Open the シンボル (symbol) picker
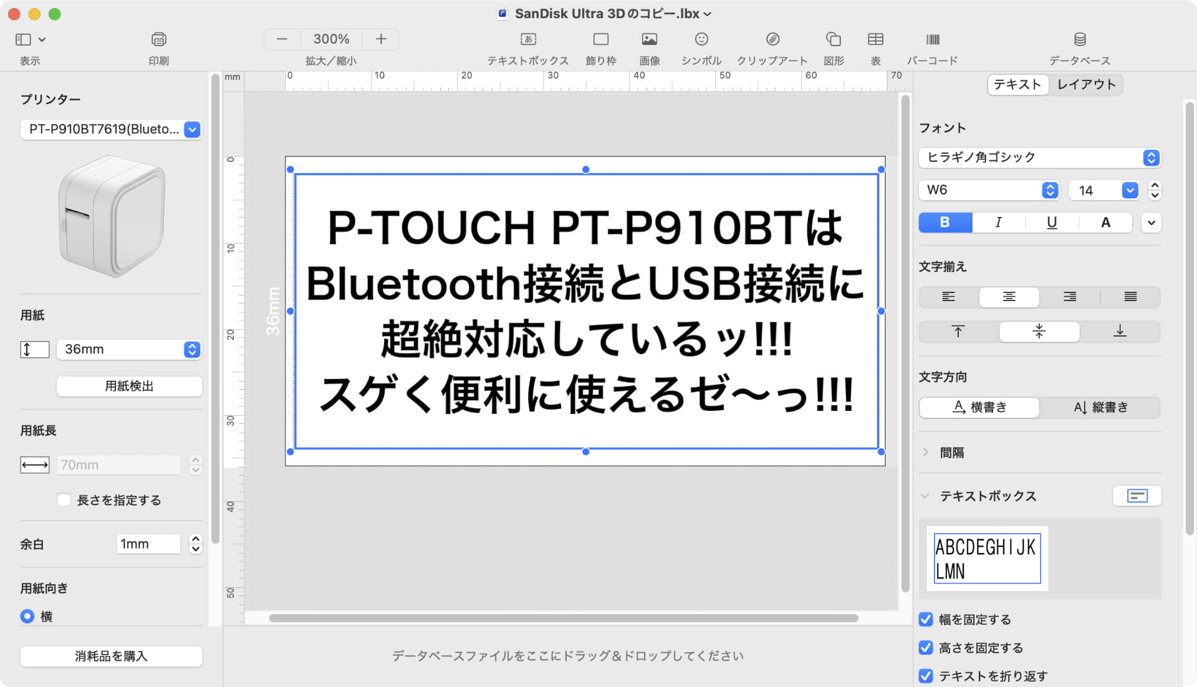 [700, 47]
